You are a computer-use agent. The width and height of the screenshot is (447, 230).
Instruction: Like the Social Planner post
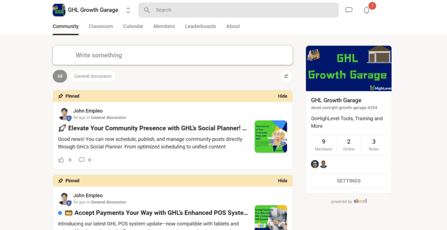[61, 160]
